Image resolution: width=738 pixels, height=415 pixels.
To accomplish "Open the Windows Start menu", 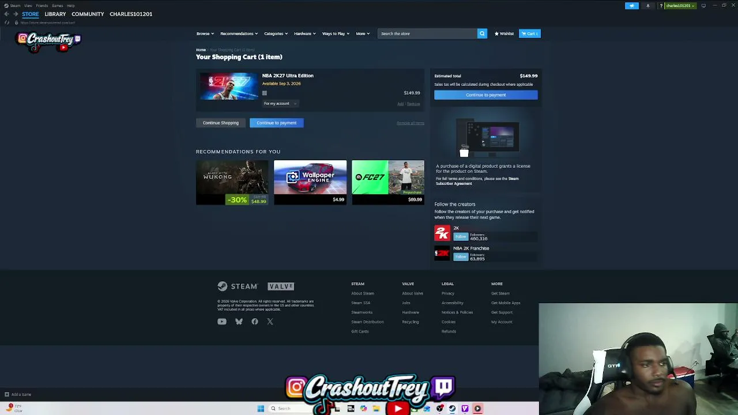I will 261,409.
